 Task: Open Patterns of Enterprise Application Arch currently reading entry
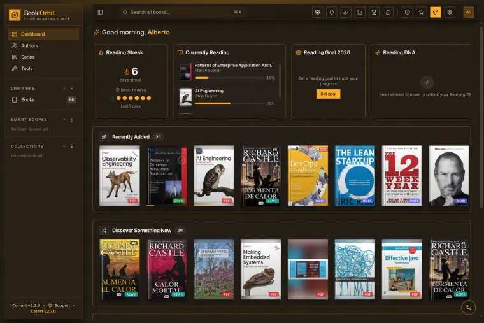coord(227,72)
